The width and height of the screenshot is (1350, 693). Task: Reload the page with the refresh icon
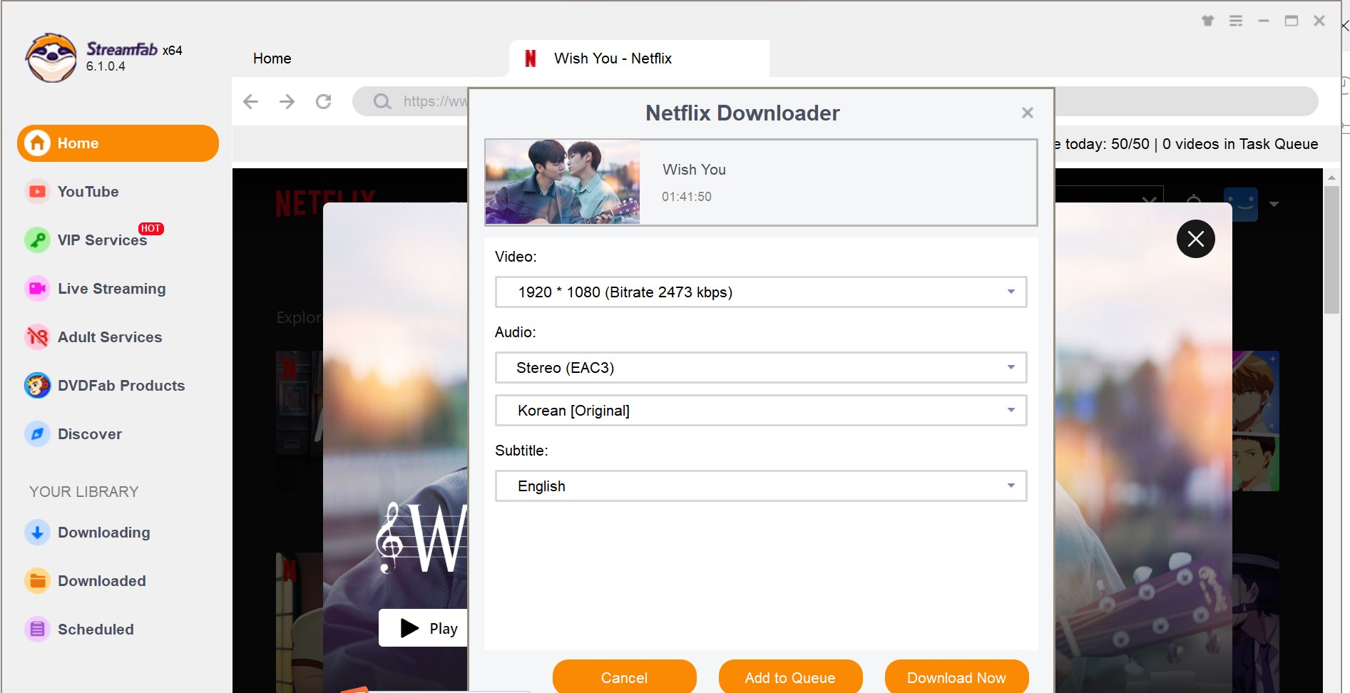[324, 101]
